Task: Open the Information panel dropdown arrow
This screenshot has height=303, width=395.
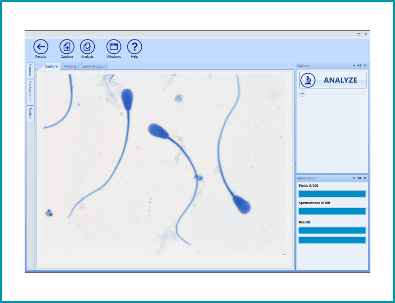Action: 354,178
